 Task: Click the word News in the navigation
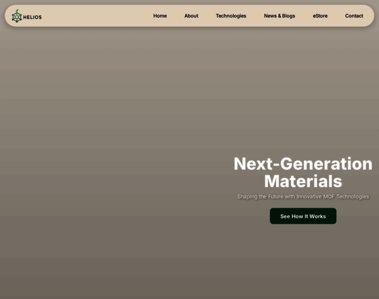[270, 16]
